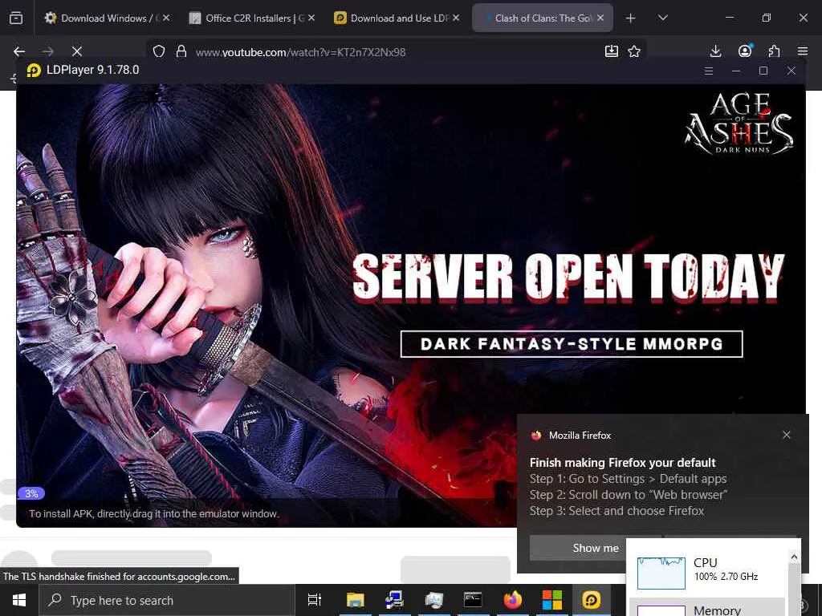Select Clash of Clans YouTube tab
This screenshot has height=616, width=822.
click(x=542, y=18)
